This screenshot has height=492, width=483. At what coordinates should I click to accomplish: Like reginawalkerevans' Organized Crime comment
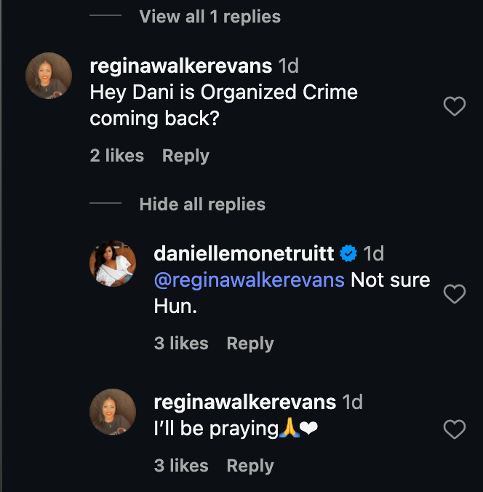pyautogui.click(x=455, y=107)
